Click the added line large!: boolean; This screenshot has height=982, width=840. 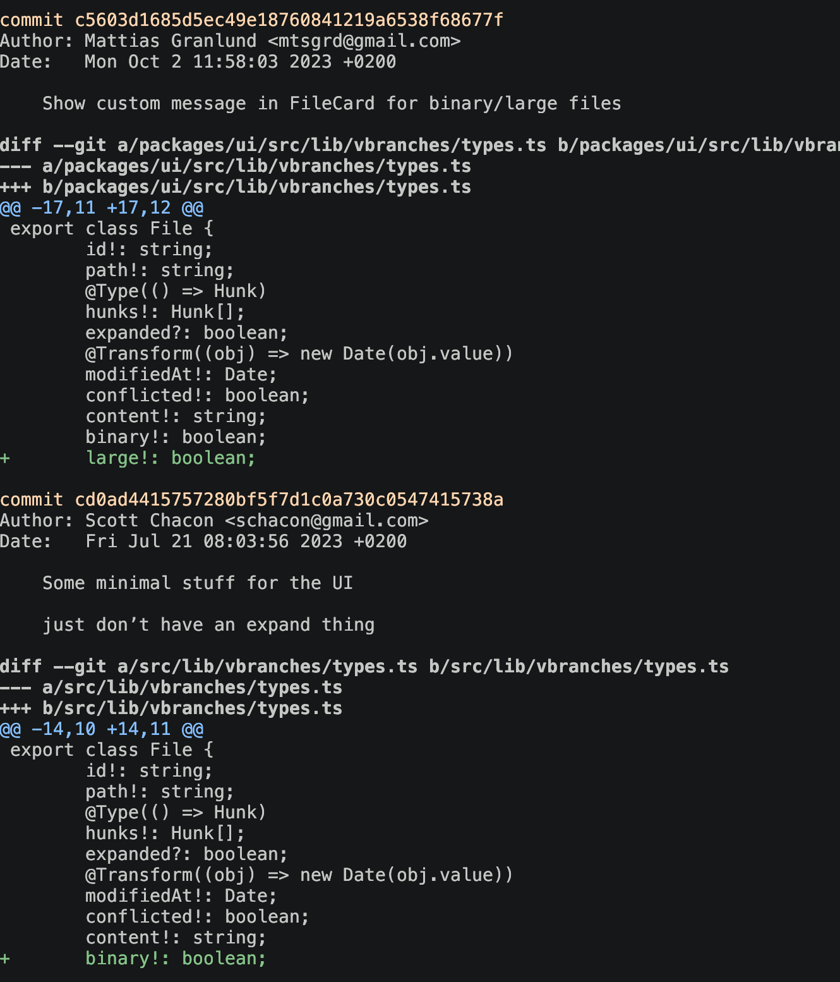[x=171, y=458]
